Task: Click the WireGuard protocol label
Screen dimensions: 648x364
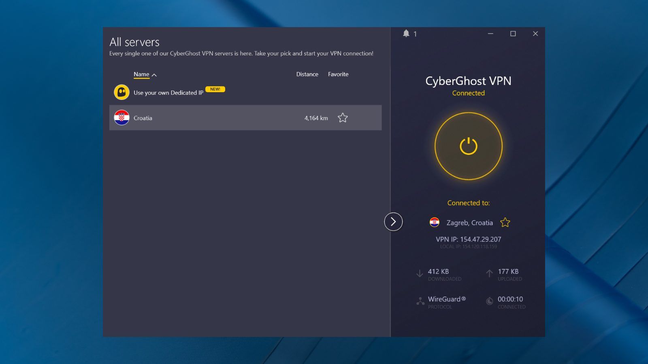Action: click(x=447, y=299)
